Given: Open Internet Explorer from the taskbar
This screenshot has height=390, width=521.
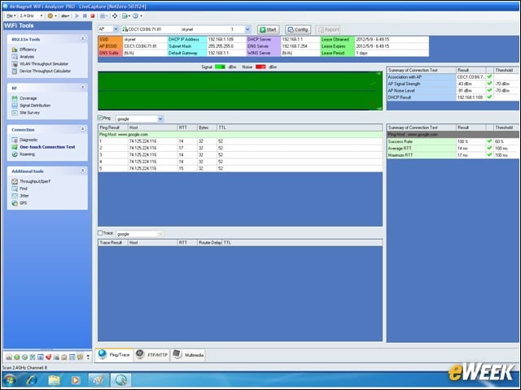Looking at the screenshot, I should (32, 379).
